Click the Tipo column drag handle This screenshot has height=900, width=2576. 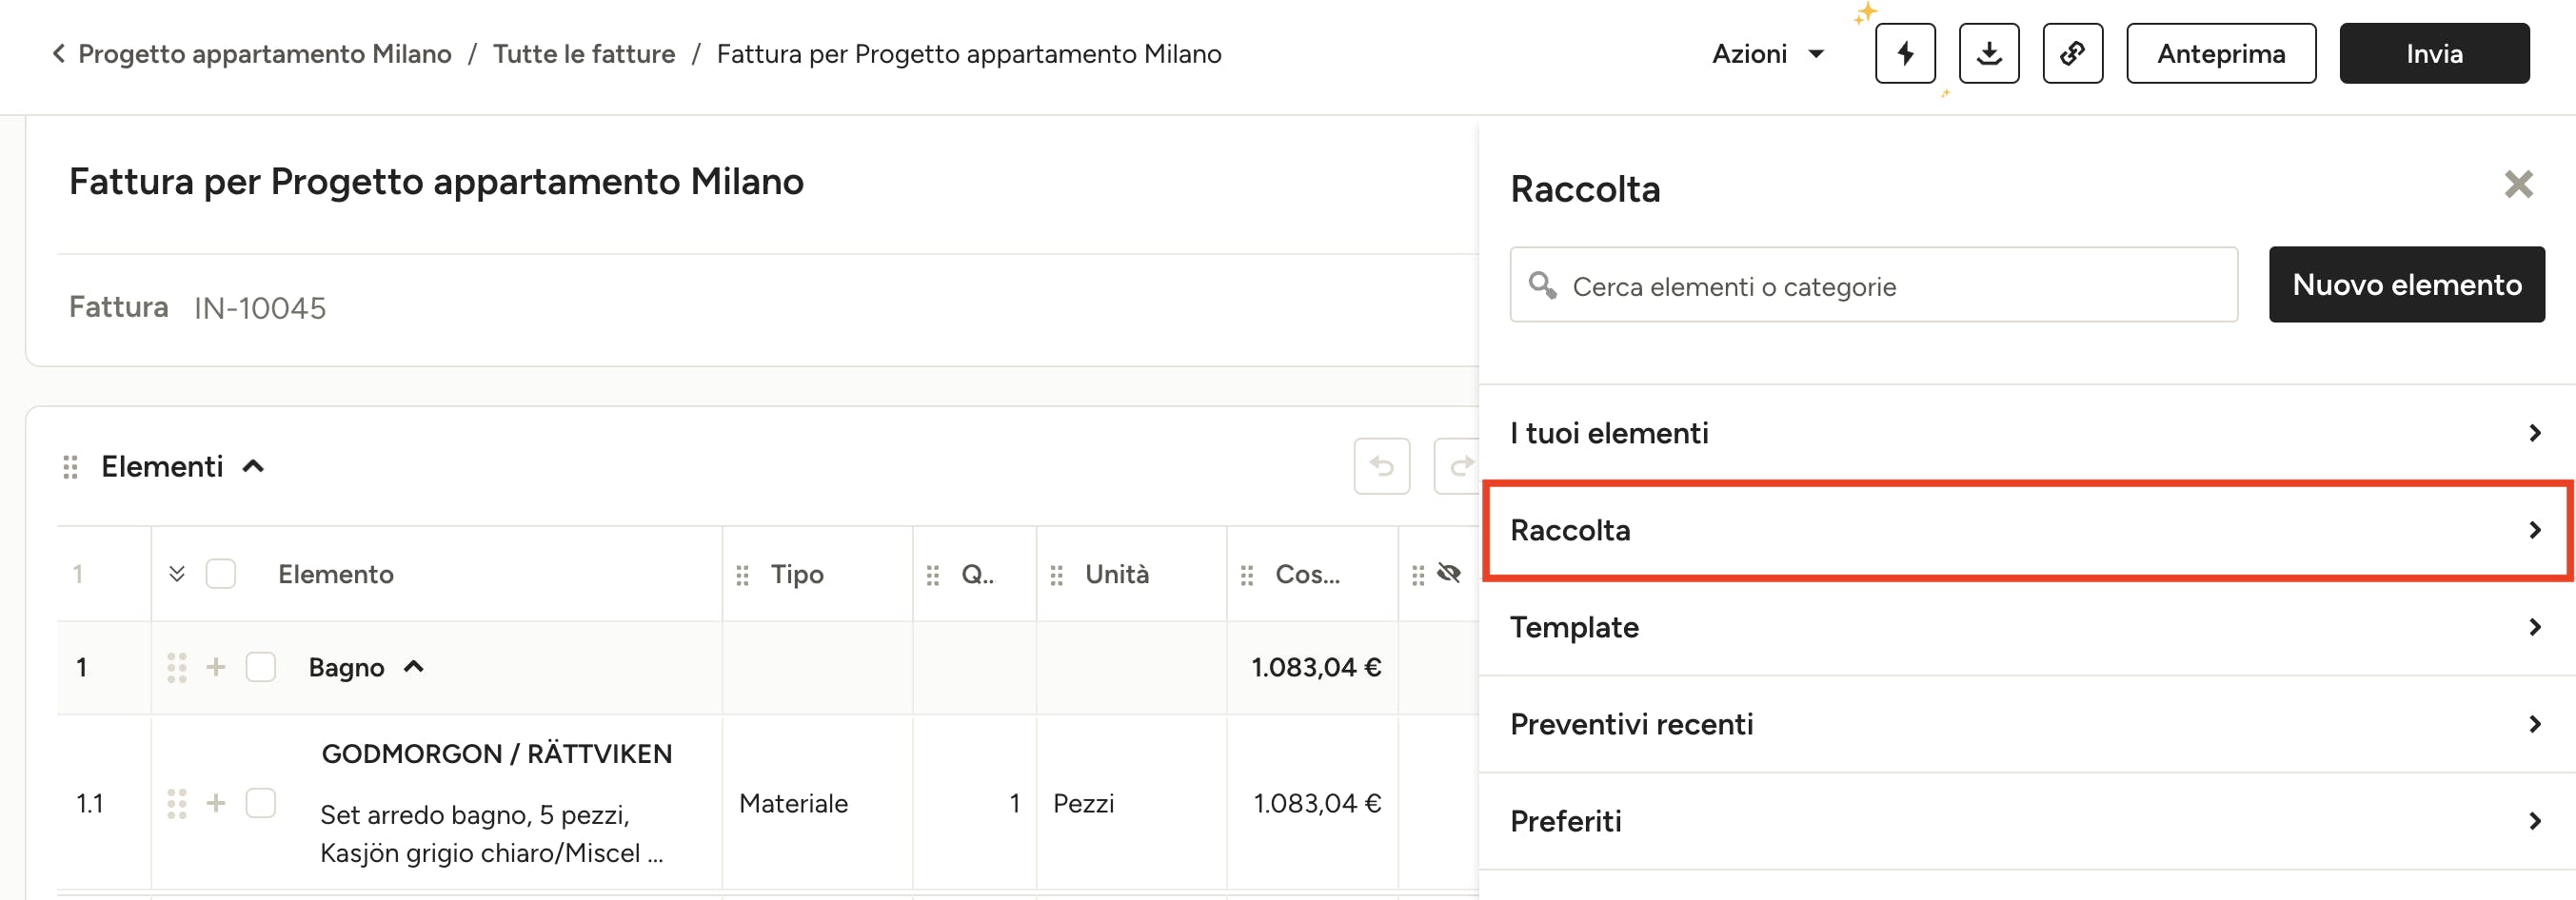(742, 576)
